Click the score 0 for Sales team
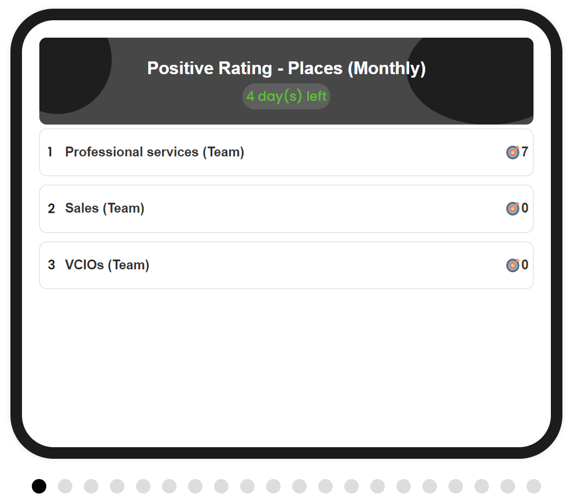The width and height of the screenshot is (574, 497). (x=525, y=208)
